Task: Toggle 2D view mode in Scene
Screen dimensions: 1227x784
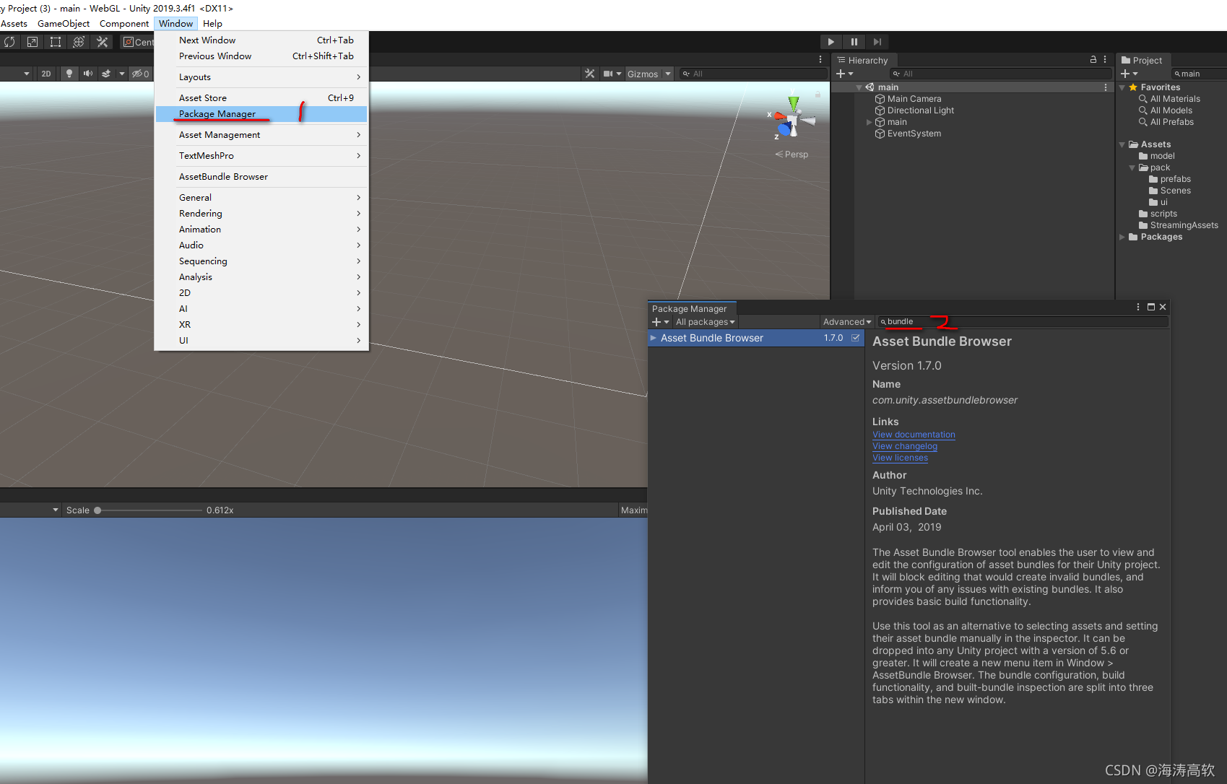Action: tap(46, 74)
